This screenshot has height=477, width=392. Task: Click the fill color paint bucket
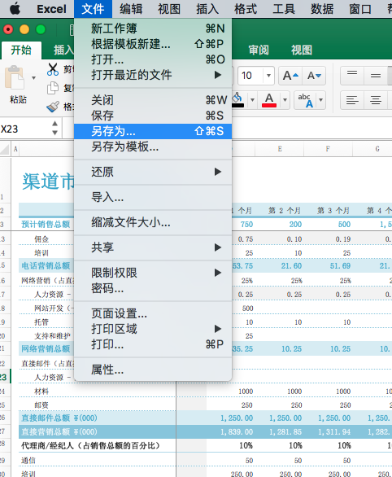pos(237,100)
